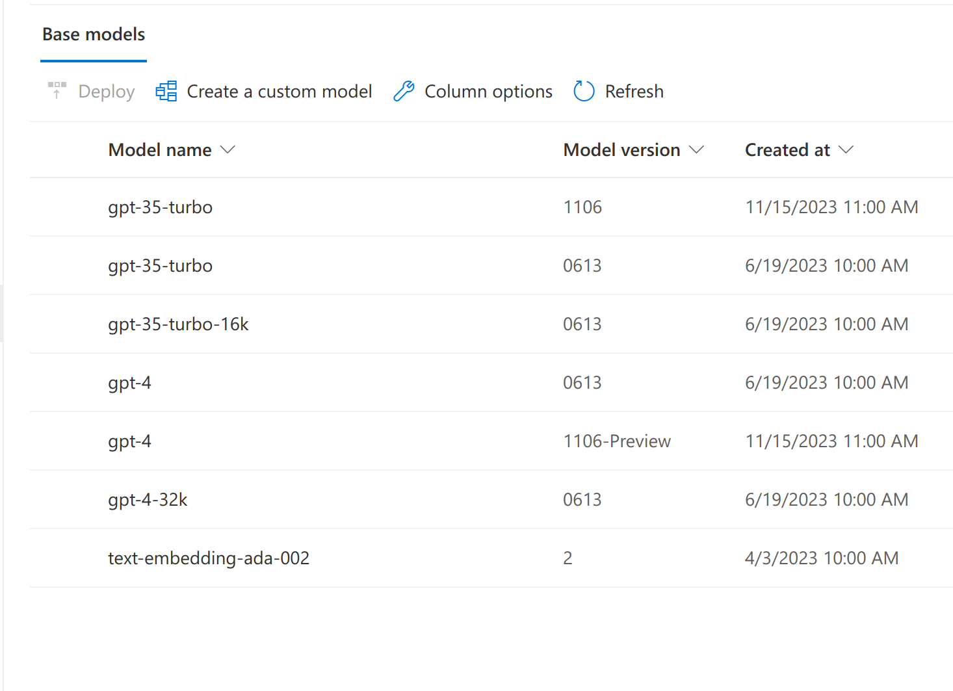
Task: Expand the Model version column chevron
Action: click(x=696, y=150)
